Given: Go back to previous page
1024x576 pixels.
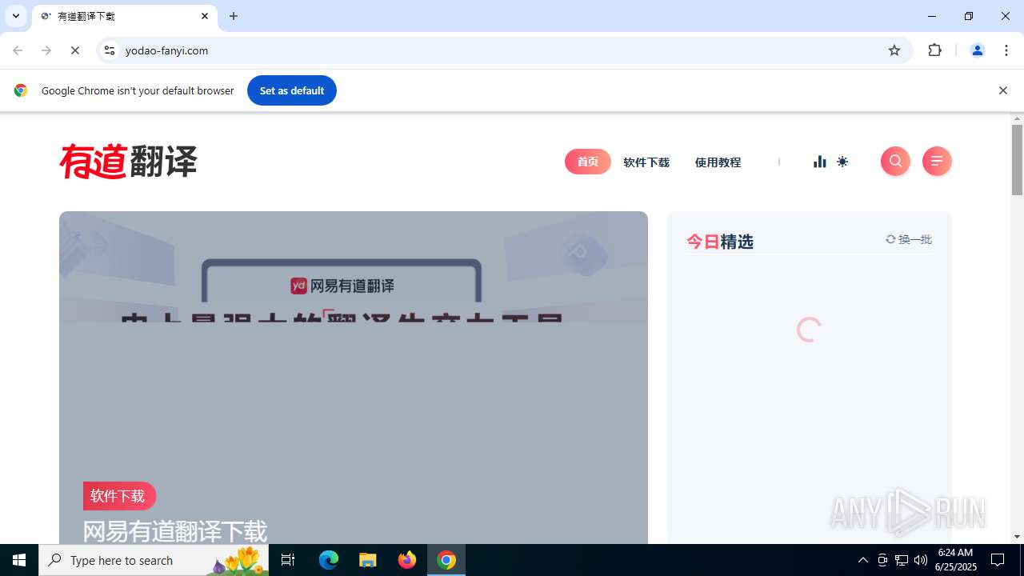Looking at the screenshot, I should point(18,50).
